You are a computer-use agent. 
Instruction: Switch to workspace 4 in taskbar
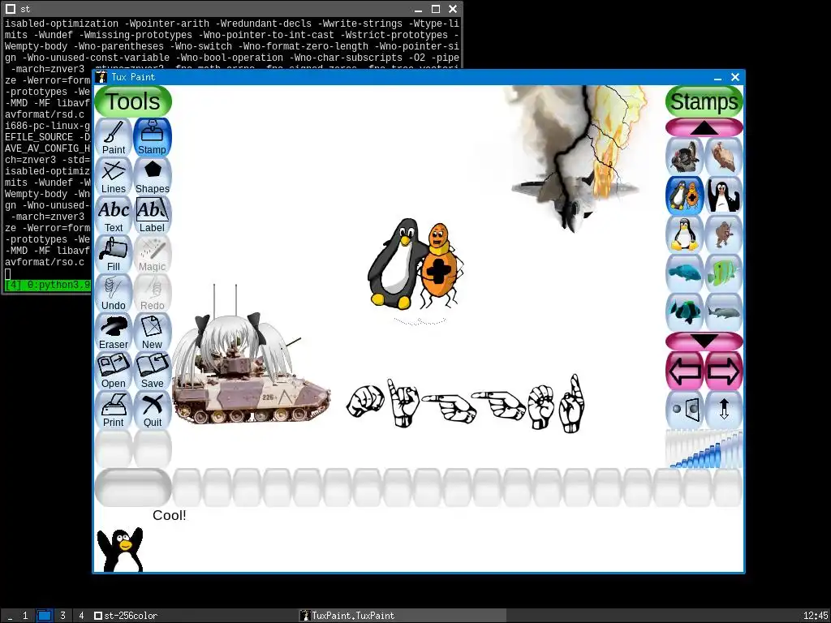click(81, 616)
